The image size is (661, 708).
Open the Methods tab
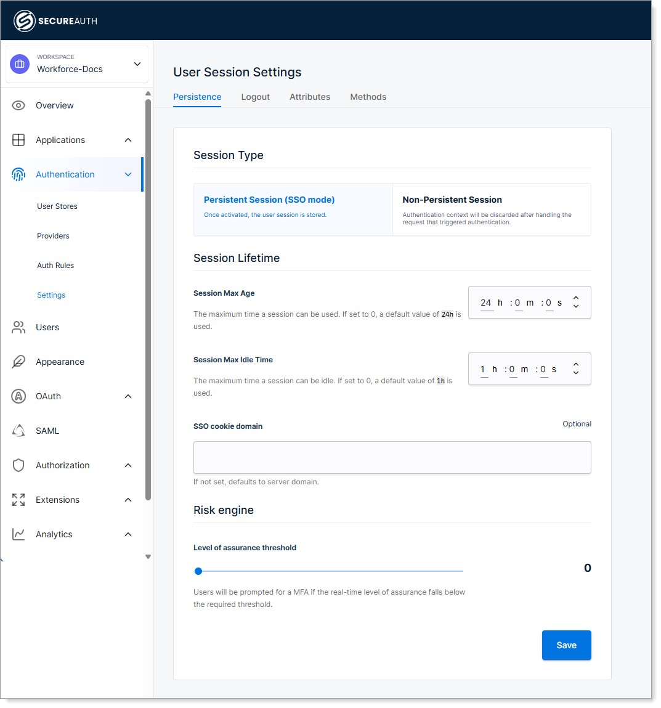(368, 97)
